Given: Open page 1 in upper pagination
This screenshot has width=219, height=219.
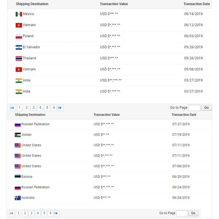Looking at the screenshot, I should (x=20, y=108).
